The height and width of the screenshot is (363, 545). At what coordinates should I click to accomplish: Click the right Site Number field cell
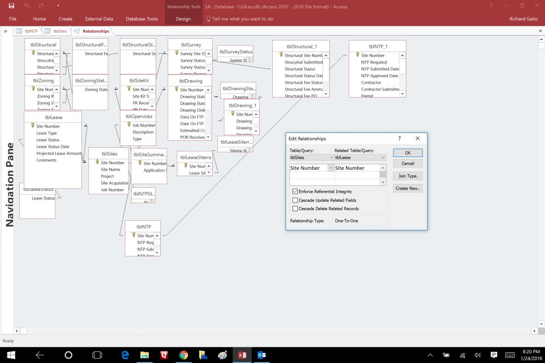(357, 168)
